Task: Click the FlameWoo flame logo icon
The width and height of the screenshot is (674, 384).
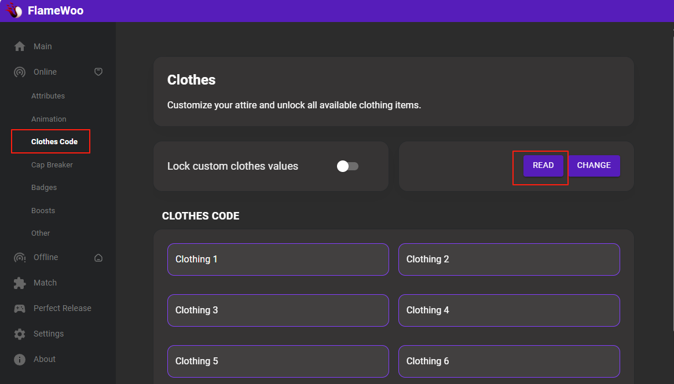Action: coord(14,10)
